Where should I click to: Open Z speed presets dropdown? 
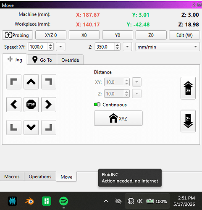tap(127, 47)
